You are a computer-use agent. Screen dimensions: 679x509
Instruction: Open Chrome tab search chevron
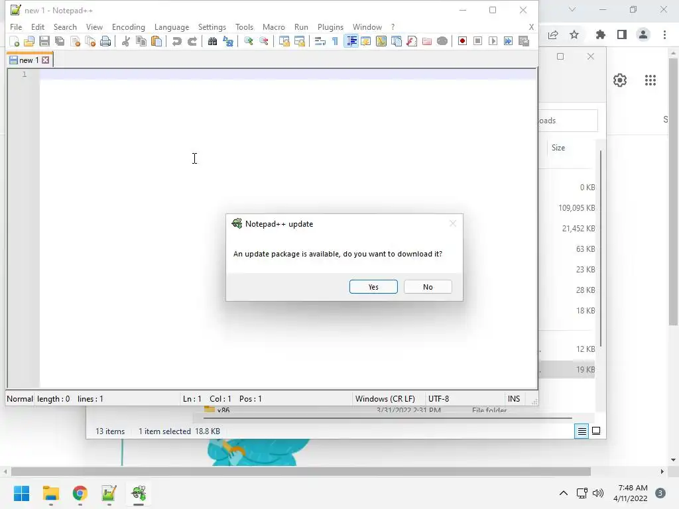[x=572, y=9]
